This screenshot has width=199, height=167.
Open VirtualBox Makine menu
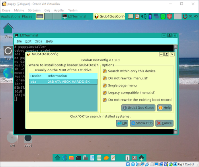pyautogui.click(x=19, y=10)
